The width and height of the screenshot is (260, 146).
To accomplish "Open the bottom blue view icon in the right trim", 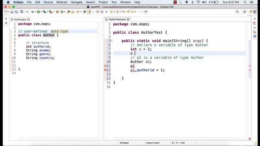I will 255,36.
